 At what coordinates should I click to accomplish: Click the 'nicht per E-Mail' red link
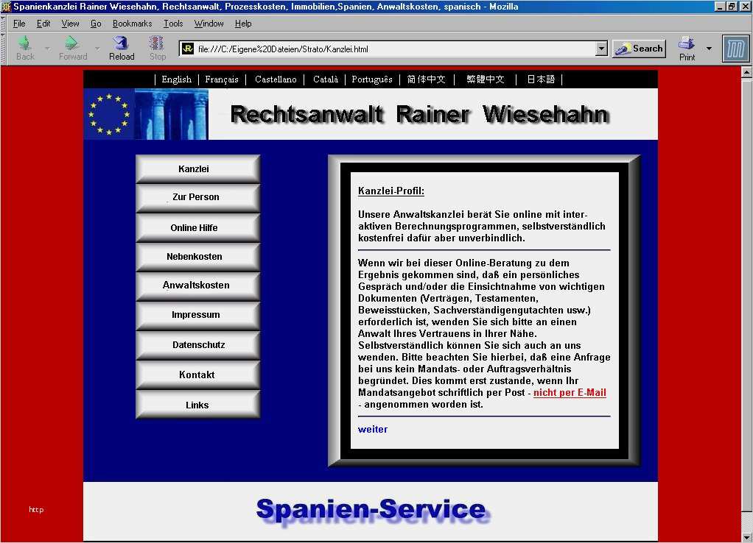(x=570, y=393)
